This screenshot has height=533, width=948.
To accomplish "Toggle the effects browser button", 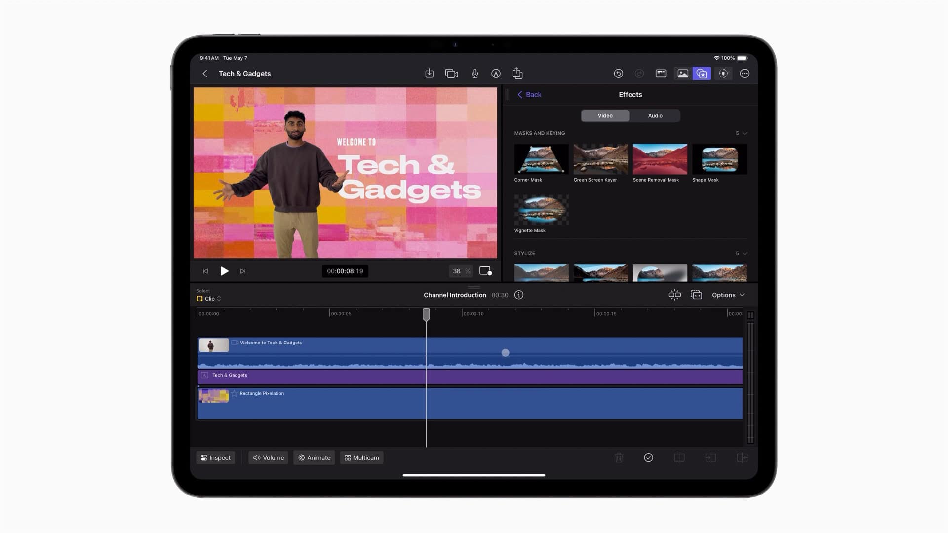I will (x=702, y=74).
